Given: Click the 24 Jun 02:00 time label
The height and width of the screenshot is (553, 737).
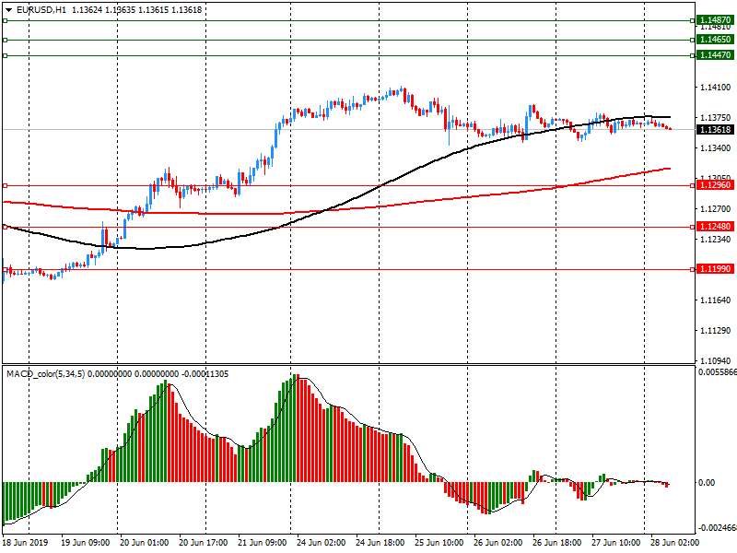Looking at the screenshot, I should pyautogui.click(x=321, y=543).
